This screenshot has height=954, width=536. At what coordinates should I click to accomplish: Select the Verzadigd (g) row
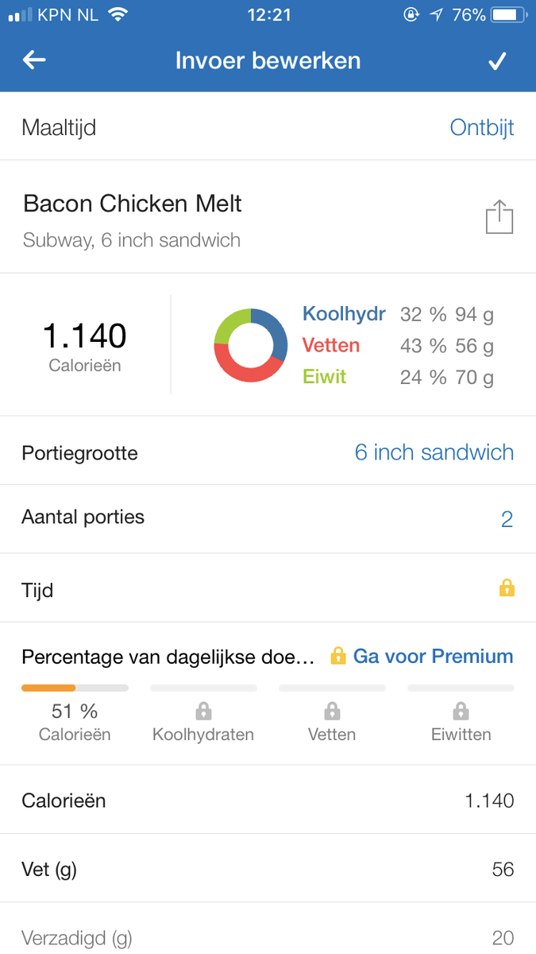268,937
